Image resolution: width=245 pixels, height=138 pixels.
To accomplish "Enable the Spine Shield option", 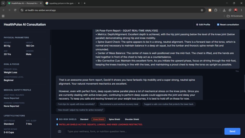I will 114,119.
